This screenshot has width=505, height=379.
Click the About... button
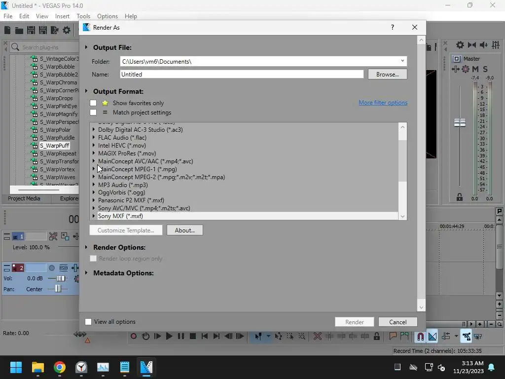pos(185,230)
